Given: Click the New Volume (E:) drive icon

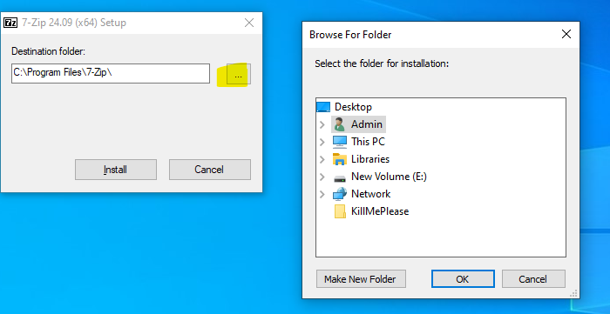Looking at the screenshot, I should [x=340, y=178].
